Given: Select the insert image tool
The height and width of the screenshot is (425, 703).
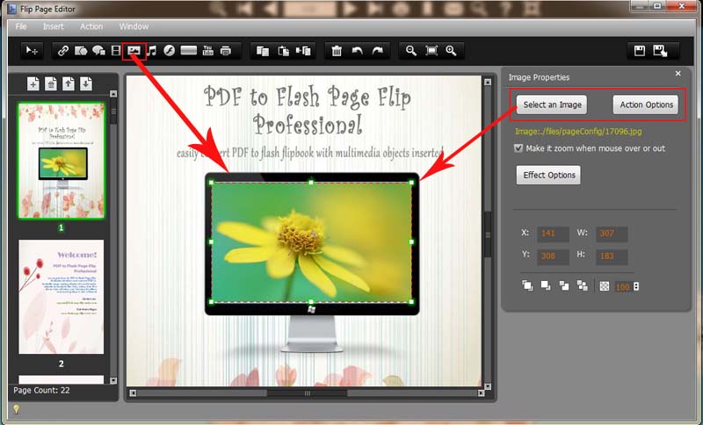Looking at the screenshot, I should click(134, 51).
